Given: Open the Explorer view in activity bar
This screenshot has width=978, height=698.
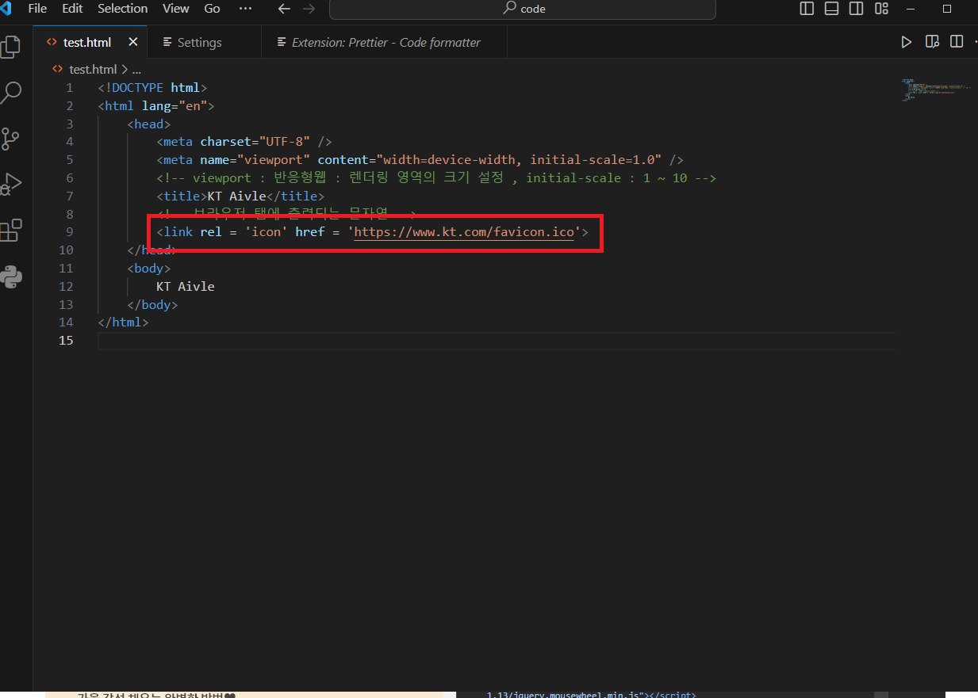Looking at the screenshot, I should [10, 46].
